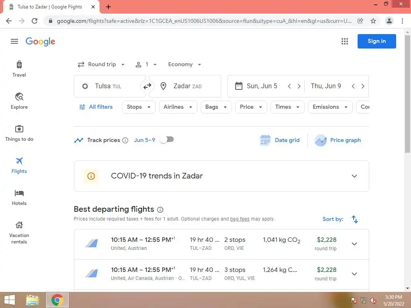The height and width of the screenshot is (308, 411).
Task: Click the Thu, Jun 9 return date
Action: click(x=326, y=86)
